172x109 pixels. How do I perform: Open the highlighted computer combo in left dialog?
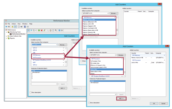pyautogui.click(x=57, y=45)
